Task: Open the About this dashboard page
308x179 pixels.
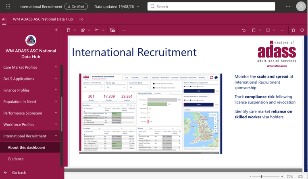Action: pyautogui.click(x=30, y=148)
